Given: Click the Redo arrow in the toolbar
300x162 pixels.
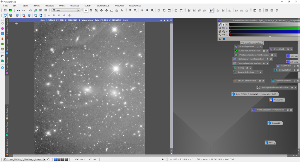Looking at the screenshot, I should (x=23, y=11).
